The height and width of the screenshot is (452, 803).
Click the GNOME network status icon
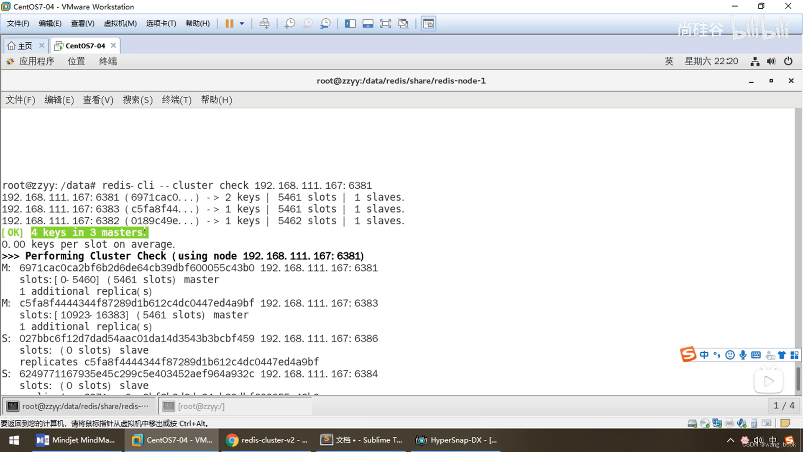click(755, 61)
